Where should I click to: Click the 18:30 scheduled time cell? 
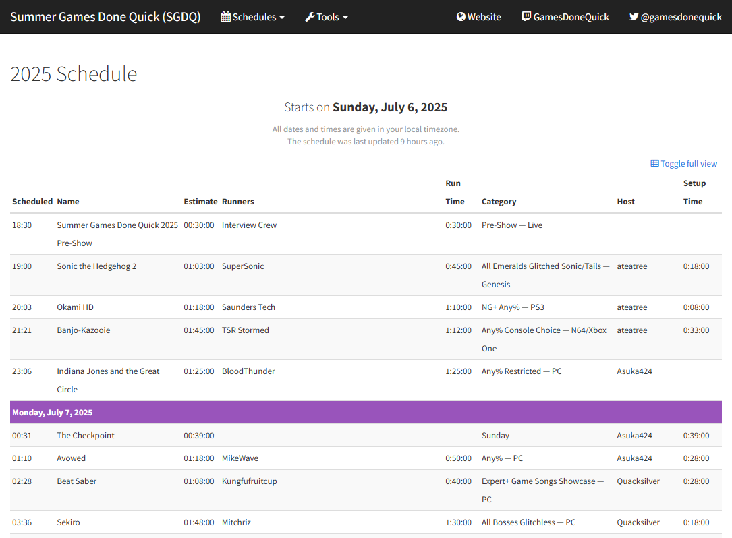(22, 225)
